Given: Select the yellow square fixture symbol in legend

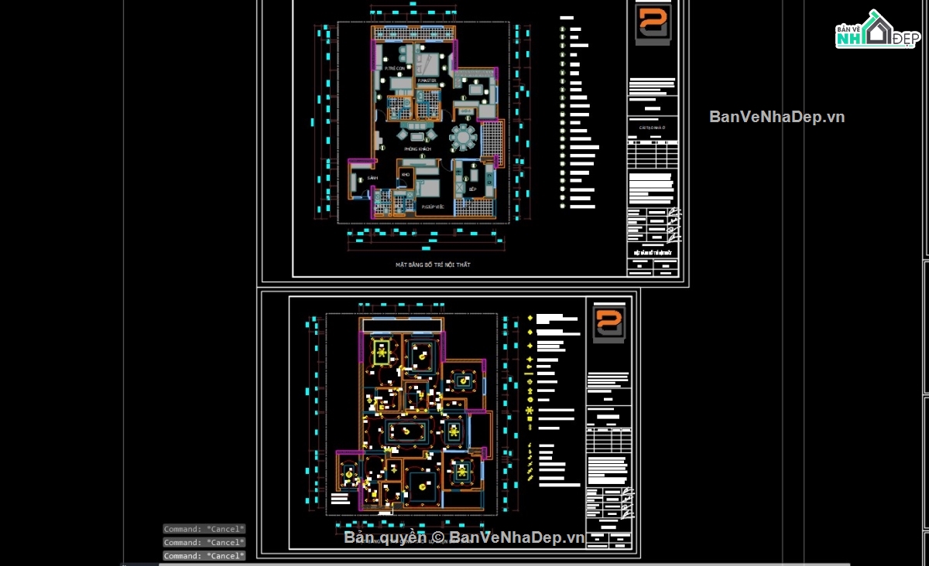Looking at the screenshot, I should (x=530, y=418).
